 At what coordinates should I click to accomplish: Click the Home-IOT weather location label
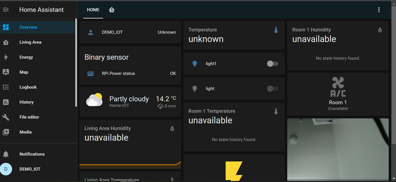[x=119, y=105]
